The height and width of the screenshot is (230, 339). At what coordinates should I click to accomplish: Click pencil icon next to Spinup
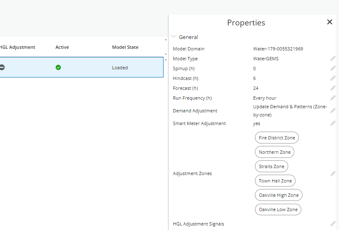(333, 68)
